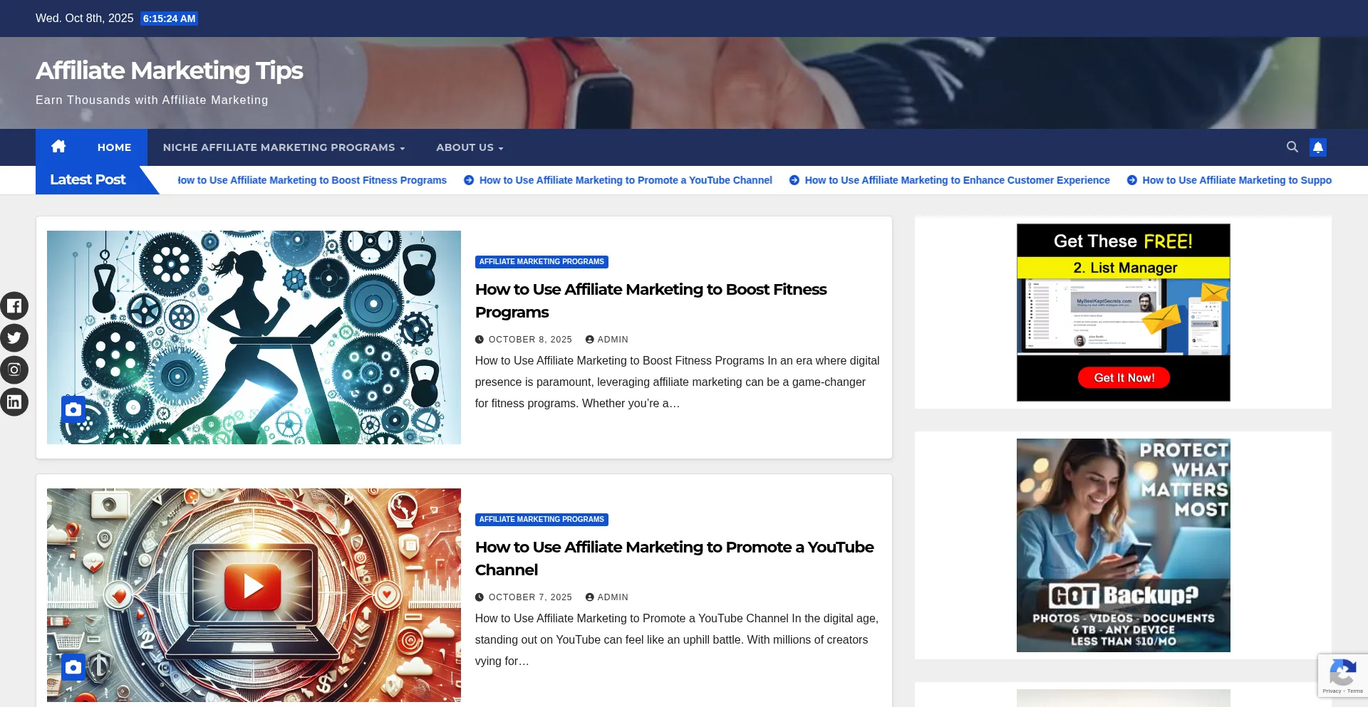1368x707 pixels.
Task: Select the HOME menu item
Action: tap(114, 147)
